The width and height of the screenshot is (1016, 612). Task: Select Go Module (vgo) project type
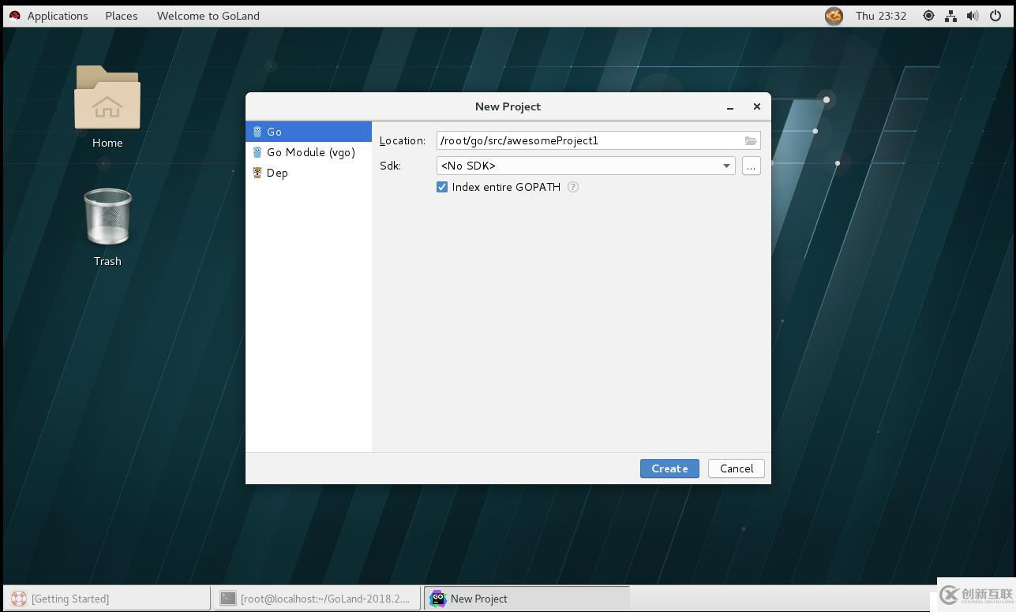point(309,152)
